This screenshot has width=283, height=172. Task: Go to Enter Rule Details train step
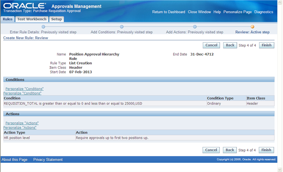pyautogui.click(x=43, y=27)
